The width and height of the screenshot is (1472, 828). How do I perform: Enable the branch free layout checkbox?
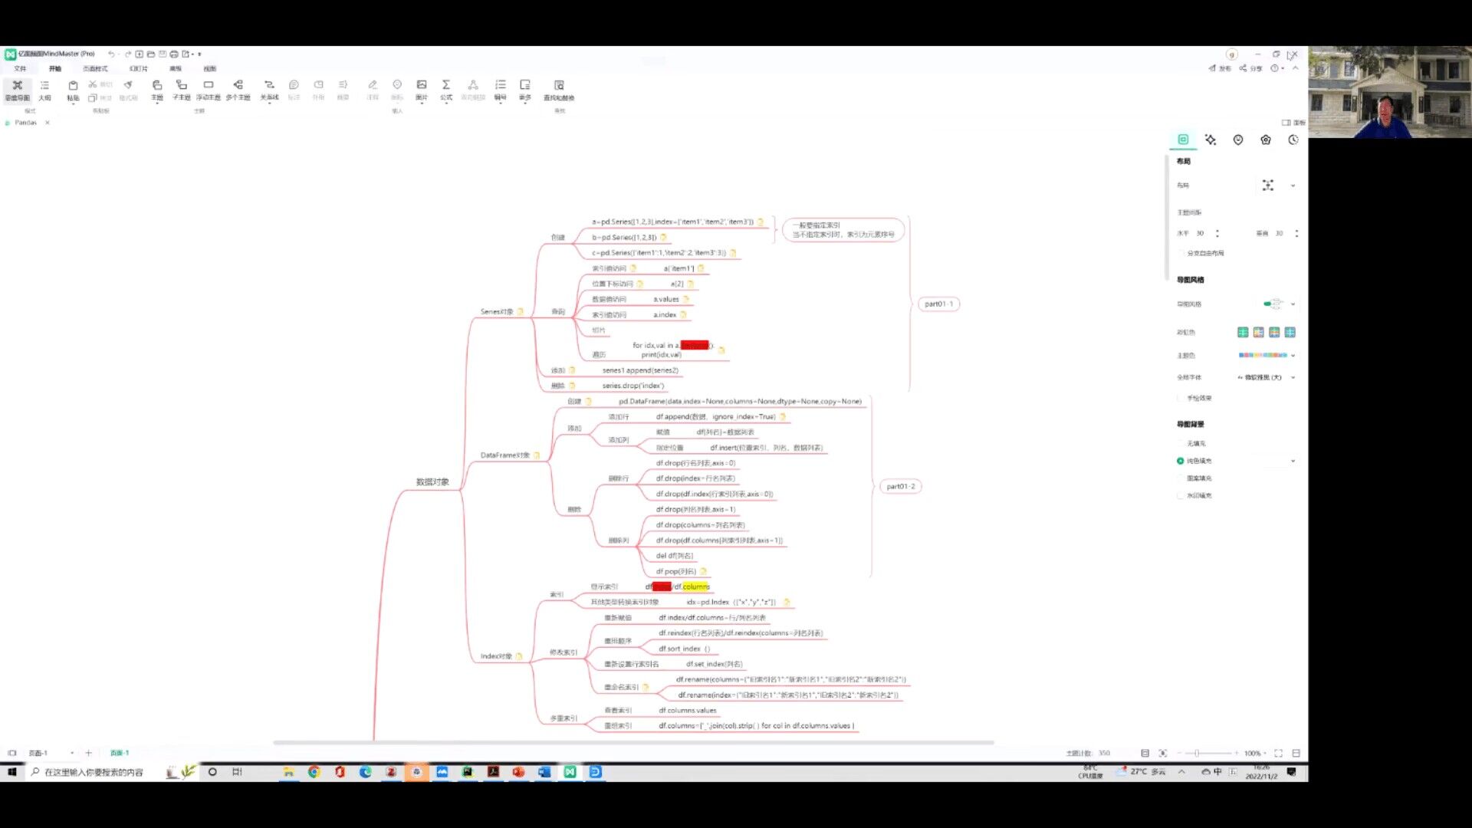pyautogui.click(x=1181, y=253)
